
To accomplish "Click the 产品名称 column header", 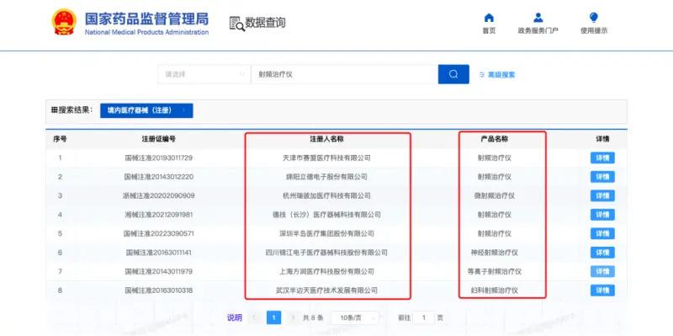I will point(495,139).
